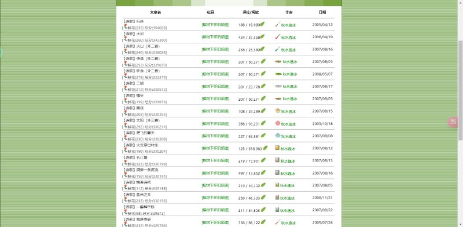Image resolution: width=463 pixels, height=227 pixels.
Task: Click the leaf icon beside 497 / 13,852
Action: (x=263, y=173)
